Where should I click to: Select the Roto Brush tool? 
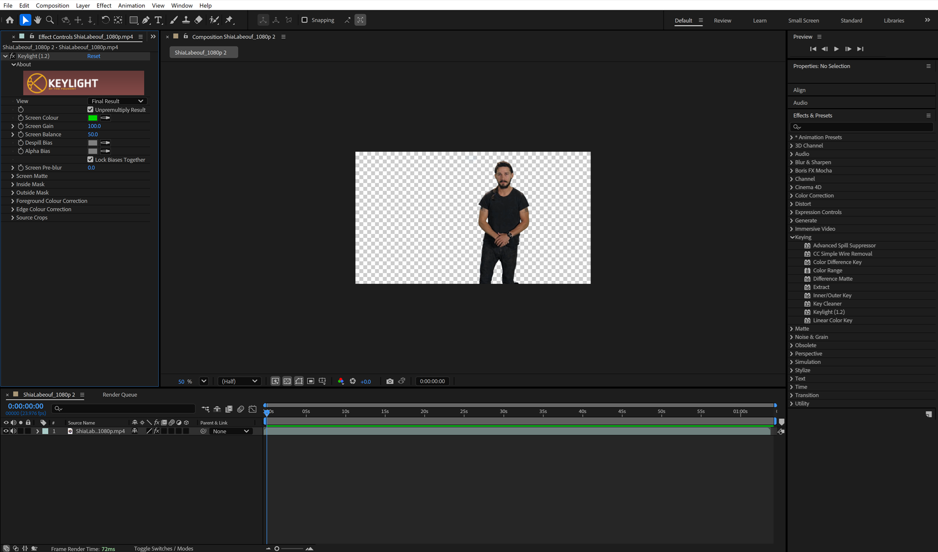tap(214, 20)
